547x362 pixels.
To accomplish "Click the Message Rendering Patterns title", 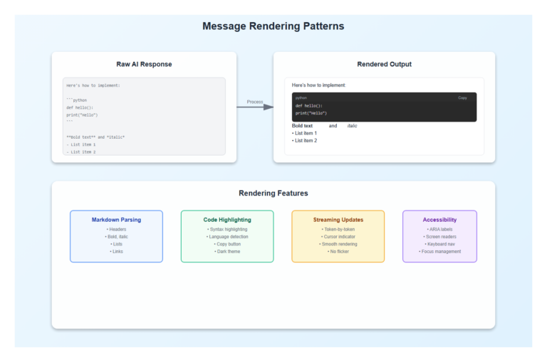I will click(273, 26).
